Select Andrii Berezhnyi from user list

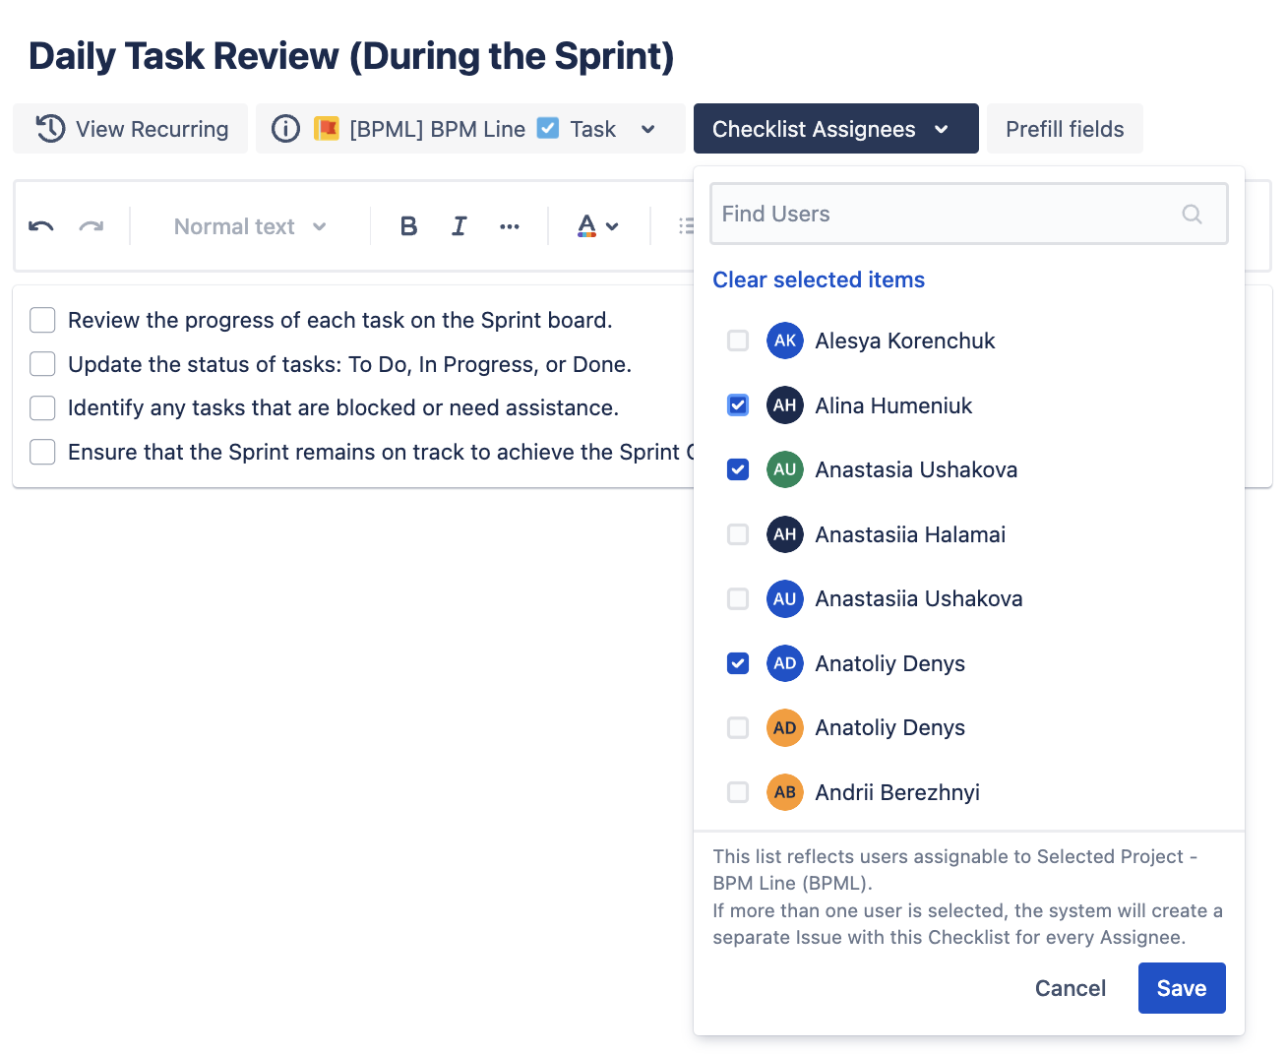(738, 792)
